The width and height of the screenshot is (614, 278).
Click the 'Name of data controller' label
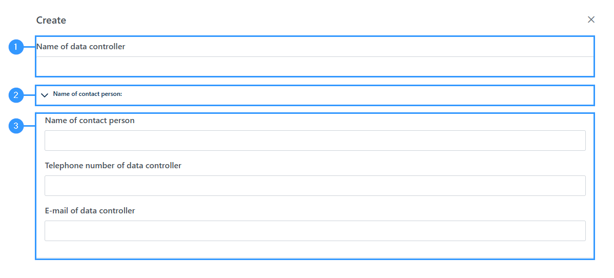point(80,47)
